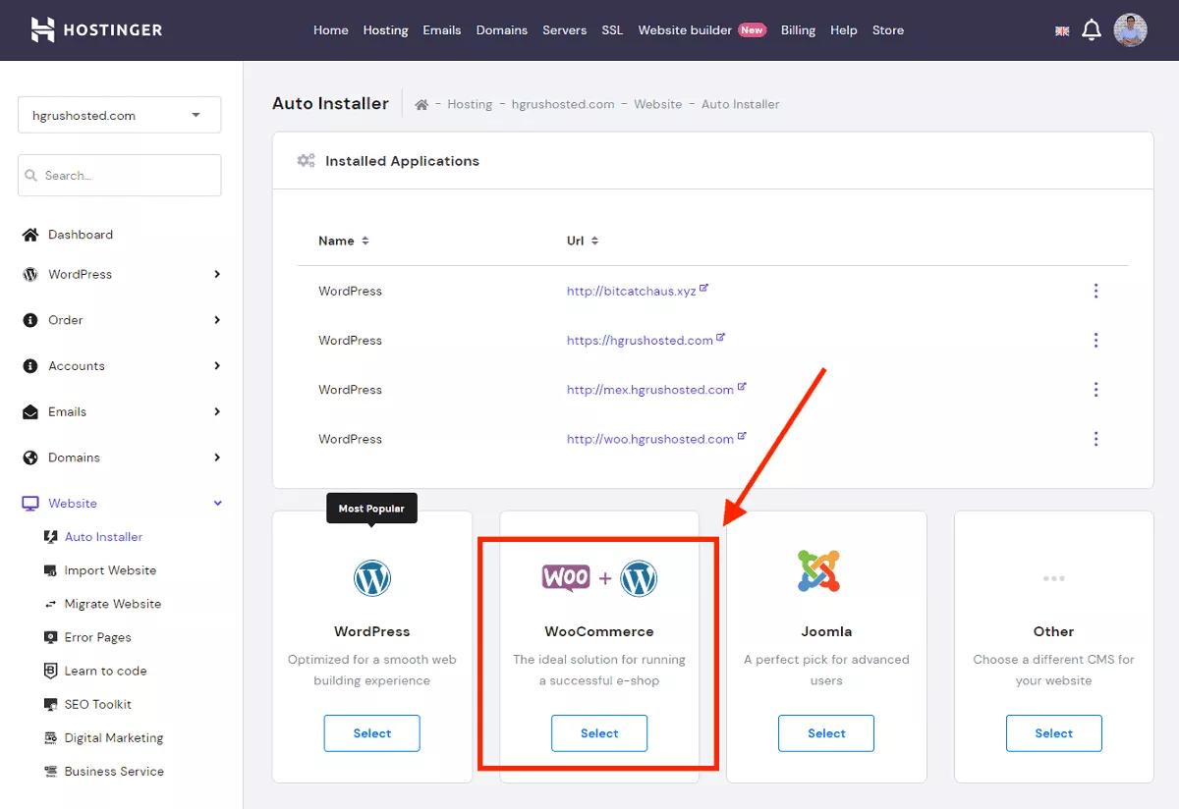The image size is (1179, 809).
Task: Click the Hostinger logo
Action: 96,29
